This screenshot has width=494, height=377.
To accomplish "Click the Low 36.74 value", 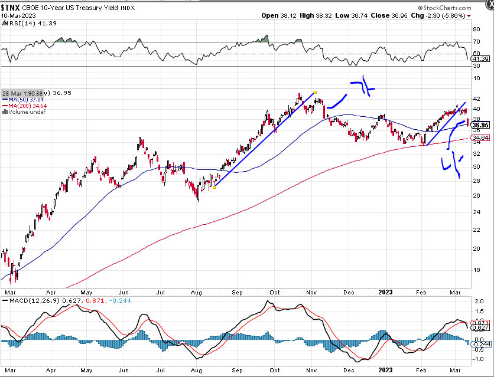I will coord(351,15).
